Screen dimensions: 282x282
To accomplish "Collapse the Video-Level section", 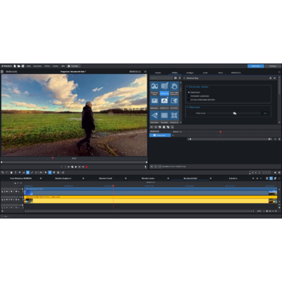I will (188, 107).
